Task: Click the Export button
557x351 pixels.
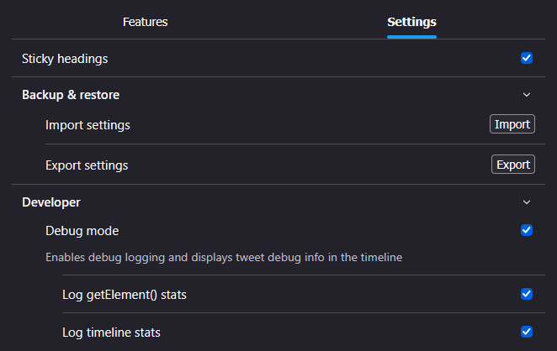Action: 513,164
